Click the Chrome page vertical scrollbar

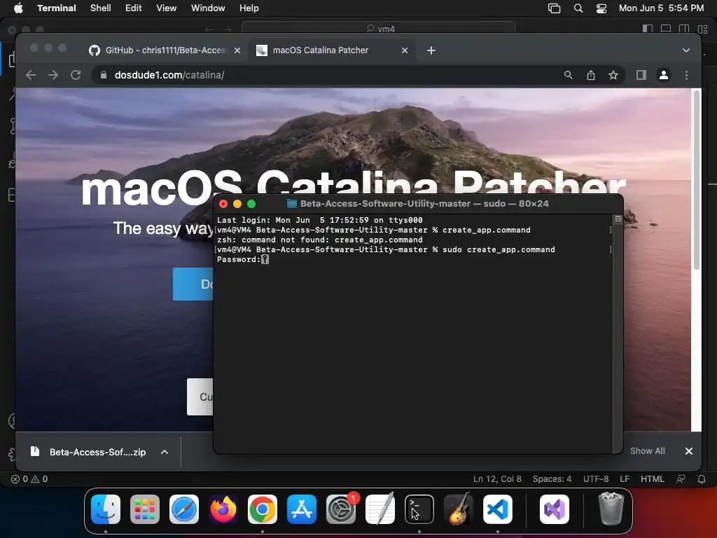click(x=697, y=180)
